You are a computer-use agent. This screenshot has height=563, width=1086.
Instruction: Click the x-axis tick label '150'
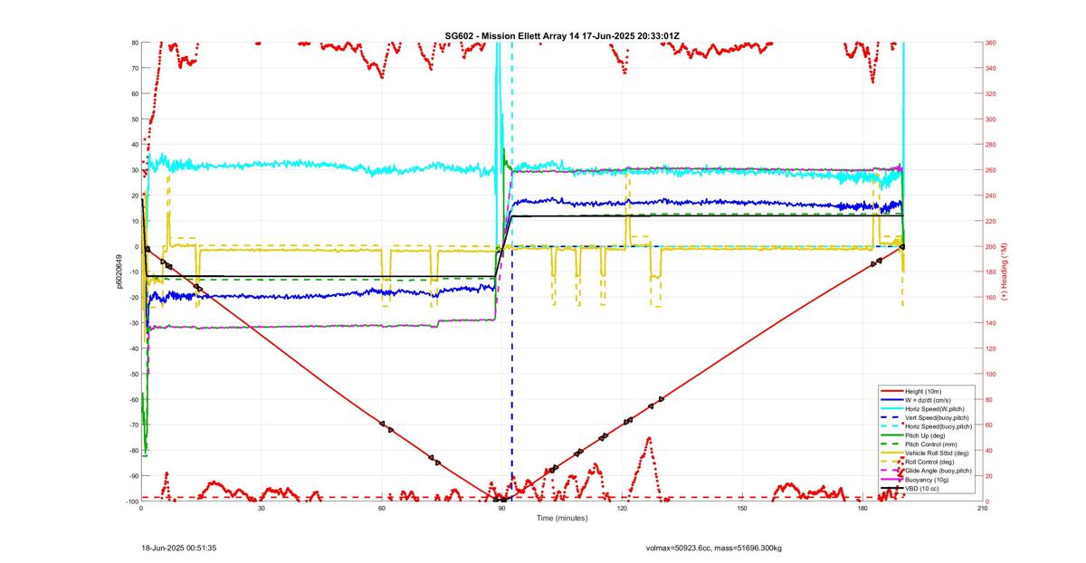[742, 509]
